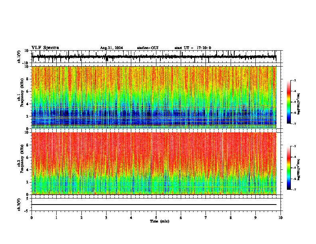316x244 pixels.
Task: Click the "-7" label on ch.2 colorbar
Action: (294, 189)
